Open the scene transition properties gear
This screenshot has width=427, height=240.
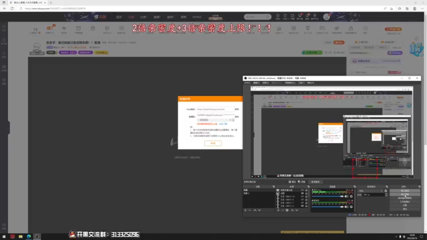385,191
